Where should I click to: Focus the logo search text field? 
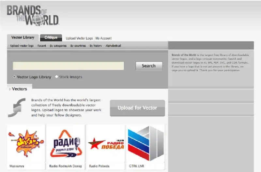(x=69, y=66)
